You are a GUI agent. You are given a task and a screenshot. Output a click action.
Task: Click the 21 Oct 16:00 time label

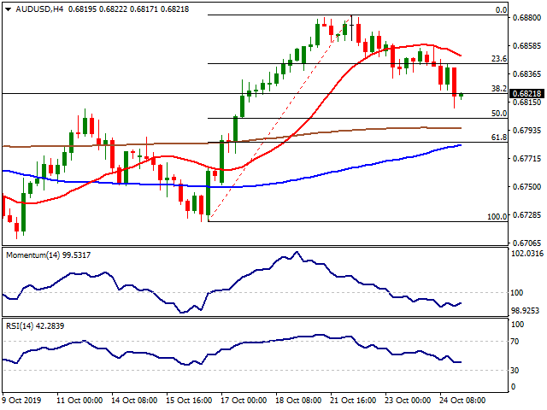click(x=353, y=401)
